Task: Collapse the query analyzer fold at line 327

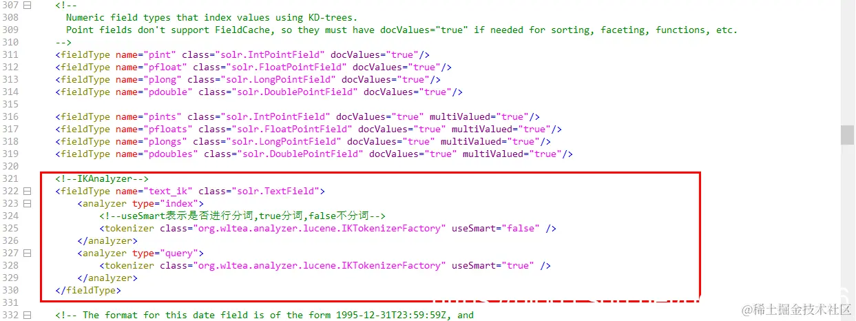Action: pyautogui.click(x=28, y=253)
